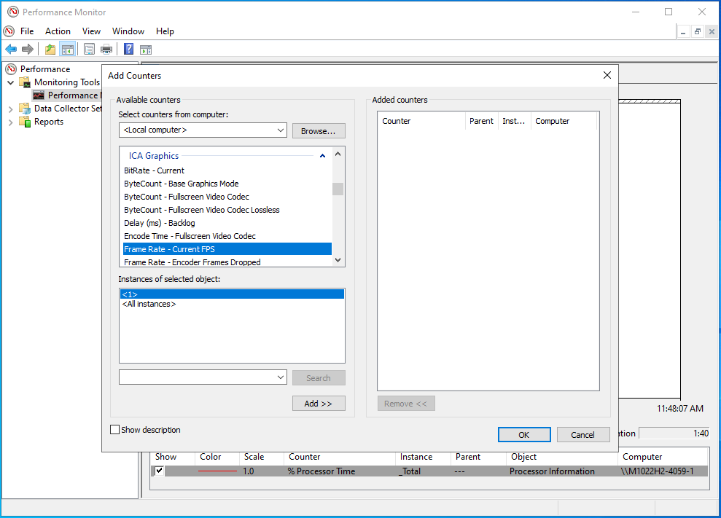Enable the Show description checkbox
The image size is (721, 518).
pos(114,430)
